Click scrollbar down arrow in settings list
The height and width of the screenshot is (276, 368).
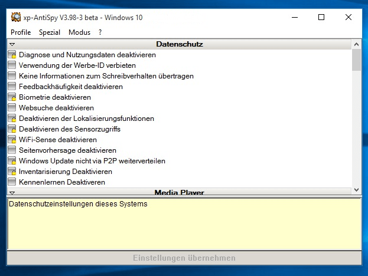click(356, 190)
